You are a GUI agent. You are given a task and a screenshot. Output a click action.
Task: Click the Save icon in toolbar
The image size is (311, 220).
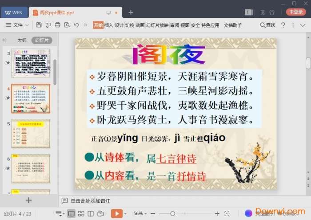click(39, 25)
